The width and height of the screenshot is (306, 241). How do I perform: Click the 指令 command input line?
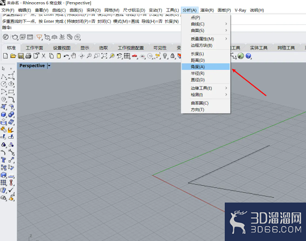pos(92,28)
